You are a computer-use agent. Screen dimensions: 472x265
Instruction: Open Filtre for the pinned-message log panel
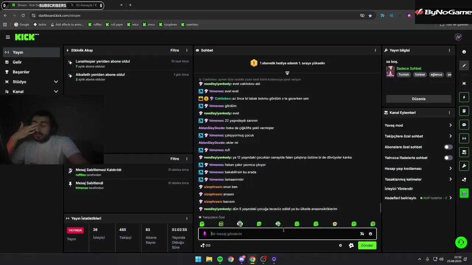tap(174, 159)
